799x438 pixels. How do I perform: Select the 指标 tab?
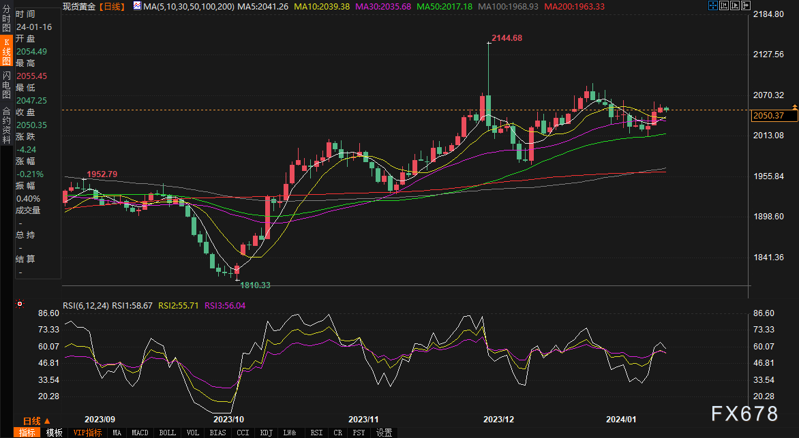click(27, 433)
